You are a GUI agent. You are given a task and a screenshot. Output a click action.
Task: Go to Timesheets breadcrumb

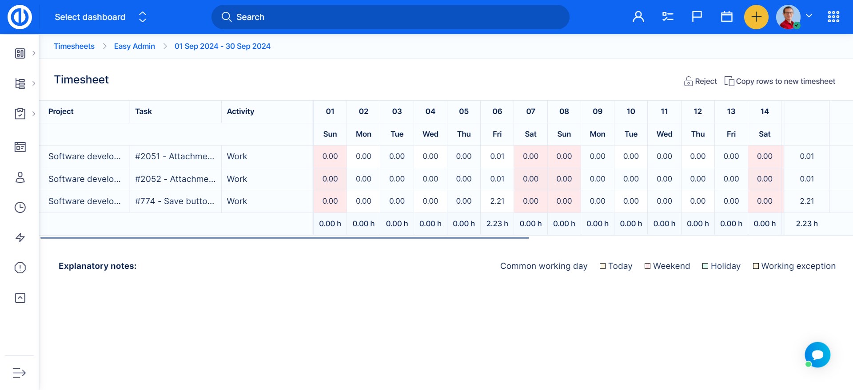74,46
